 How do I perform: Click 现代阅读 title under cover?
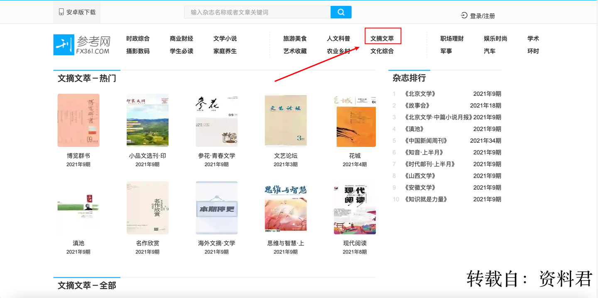355,243
